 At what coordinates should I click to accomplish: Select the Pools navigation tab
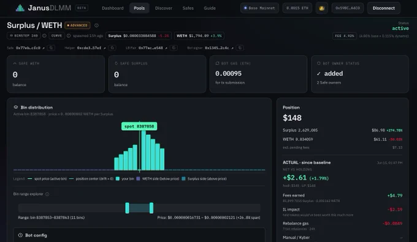(x=139, y=8)
